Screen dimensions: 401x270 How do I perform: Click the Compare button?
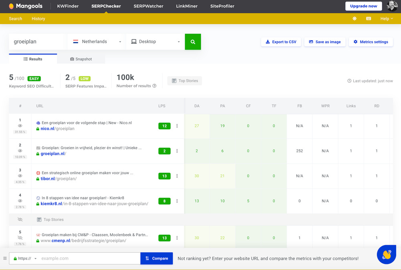pyautogui.click(x=156, y=258)
